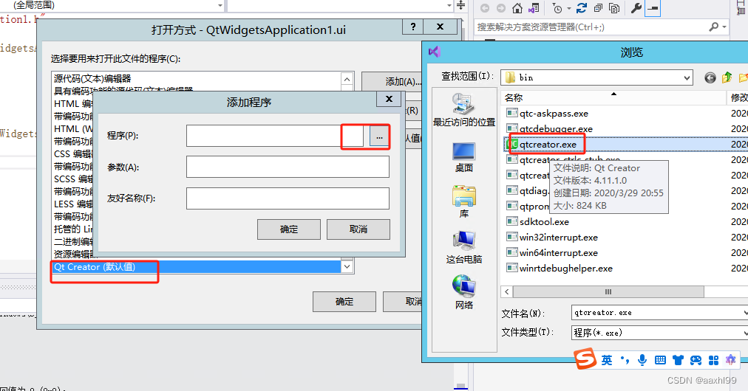Toggle the 英 language mode on IME bar
This screenshot has width=748, height=391.
[606, 360]
